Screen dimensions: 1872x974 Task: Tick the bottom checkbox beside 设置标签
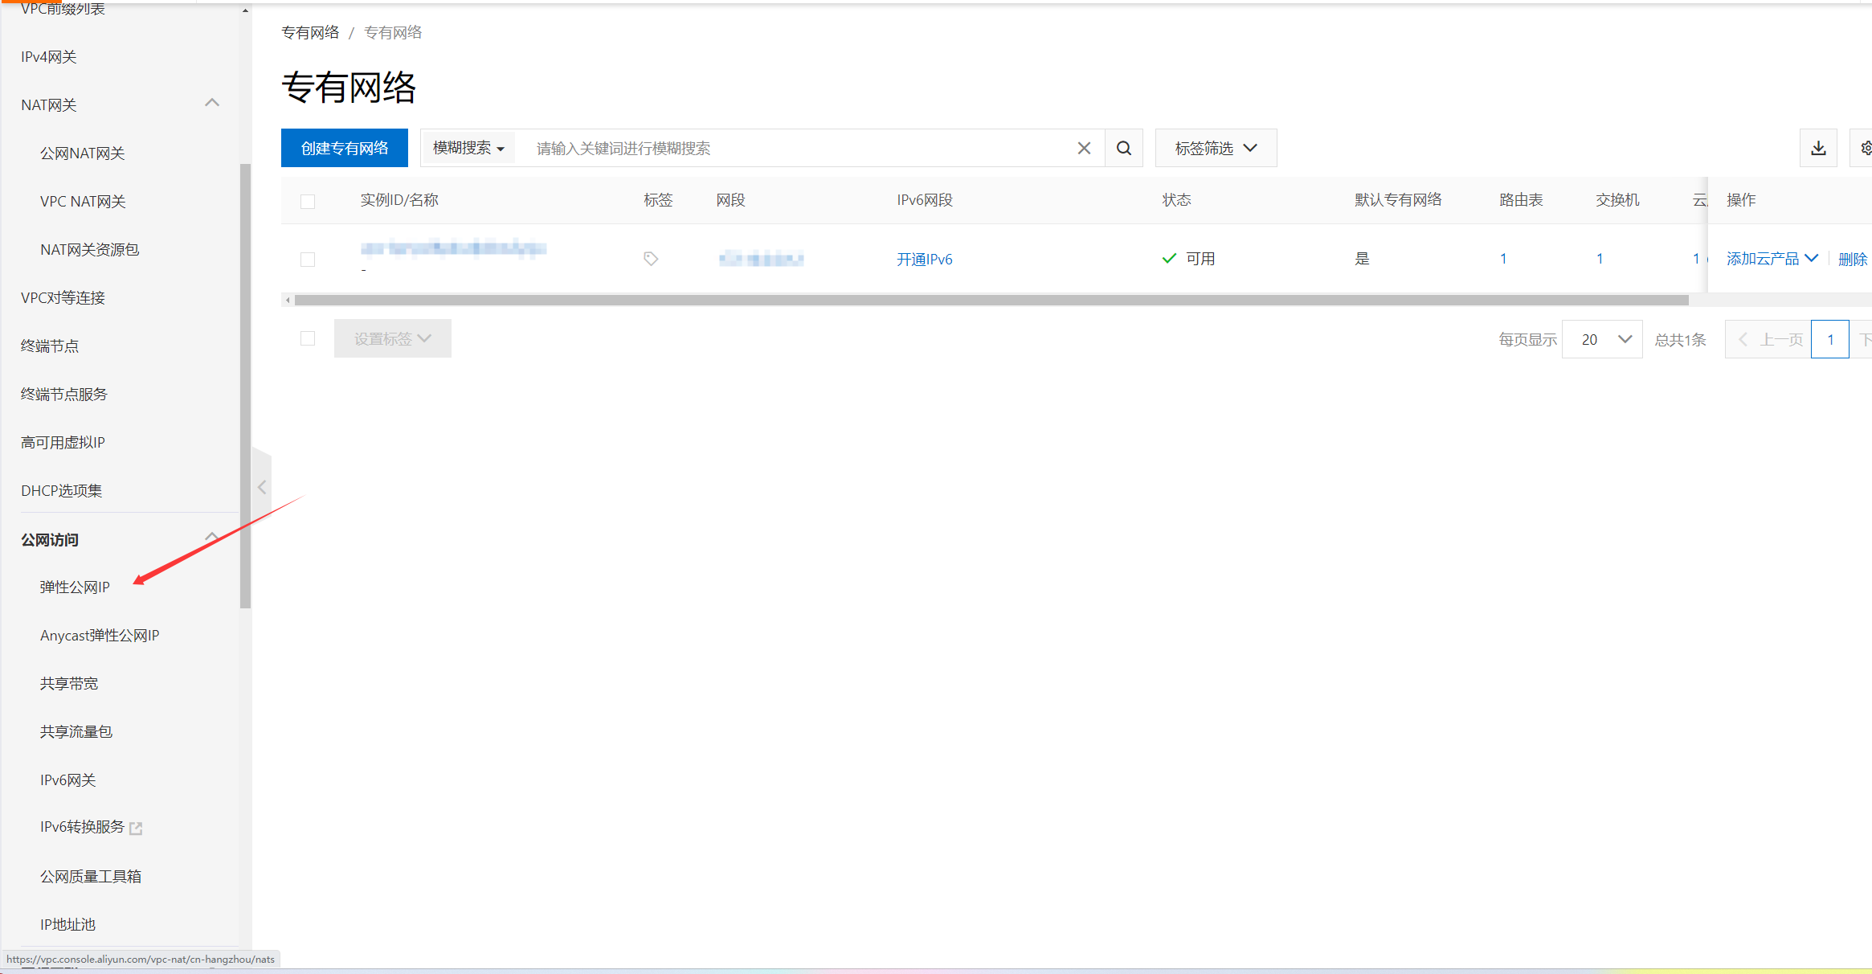pos(308,338)
